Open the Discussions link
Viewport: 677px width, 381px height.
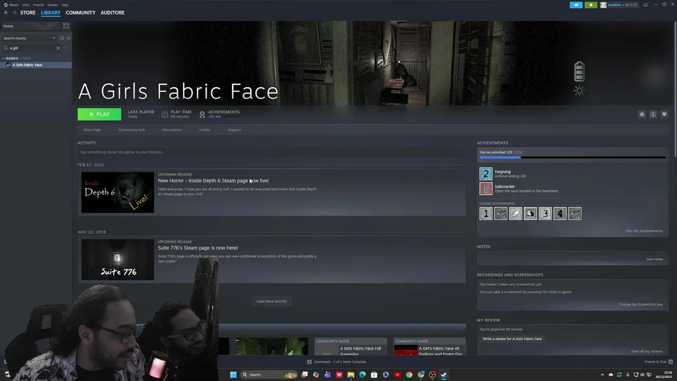click(x=172, y=130)
